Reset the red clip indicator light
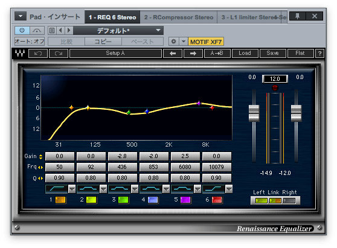Screen dimensions: 337x248 point(275,88)
